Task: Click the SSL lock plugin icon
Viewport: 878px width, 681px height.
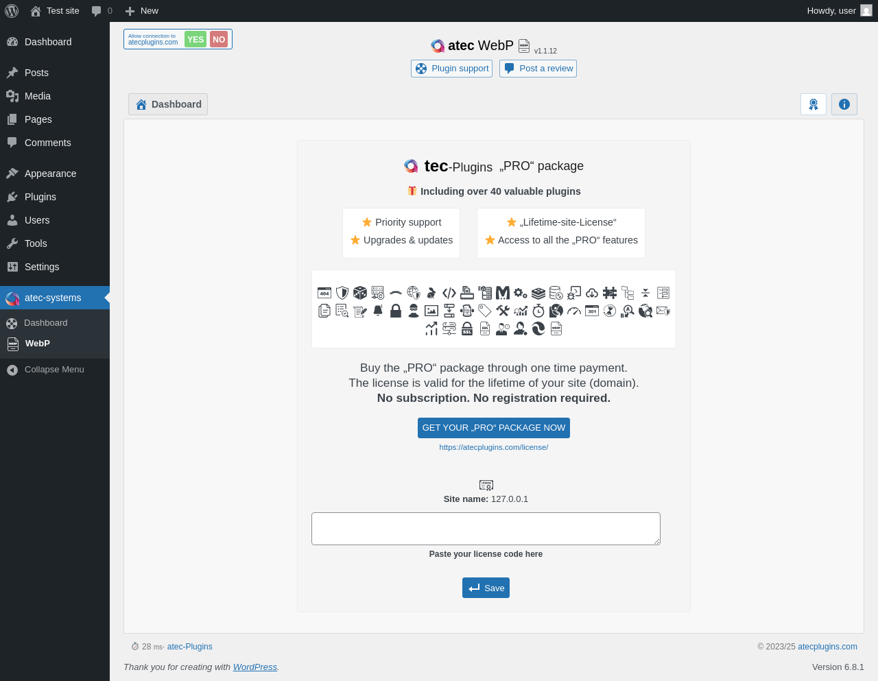Action: pyautogui.click(x=467, y=328)
